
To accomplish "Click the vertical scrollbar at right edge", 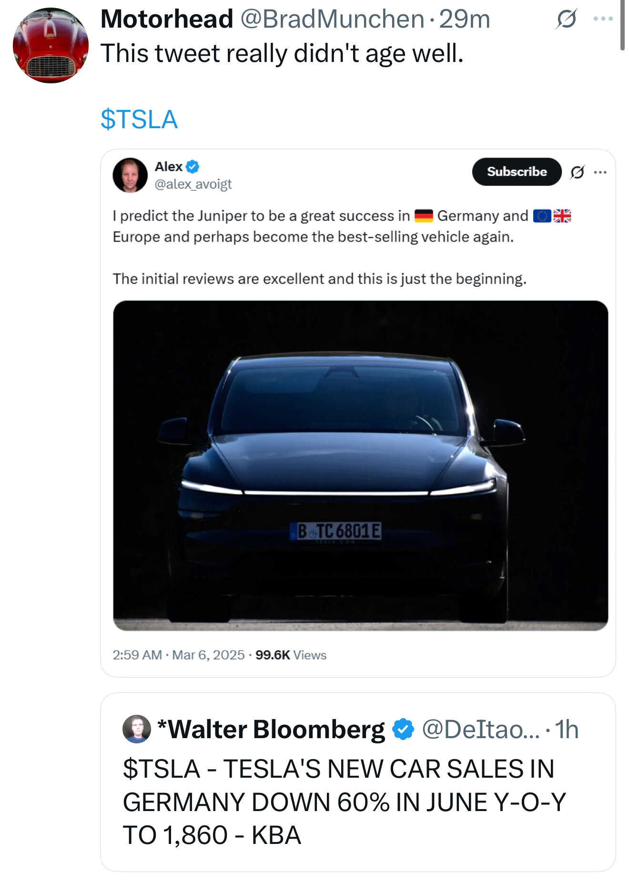I will pyautogui.click(x=622, y=25).
